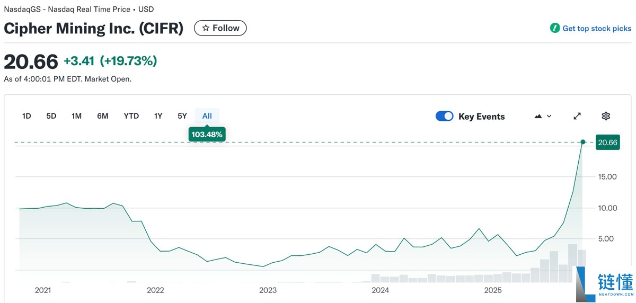Click the green icon beside Get top stock picks
The width and height of the screenshot is (636, 303).
tap(554, 28)
